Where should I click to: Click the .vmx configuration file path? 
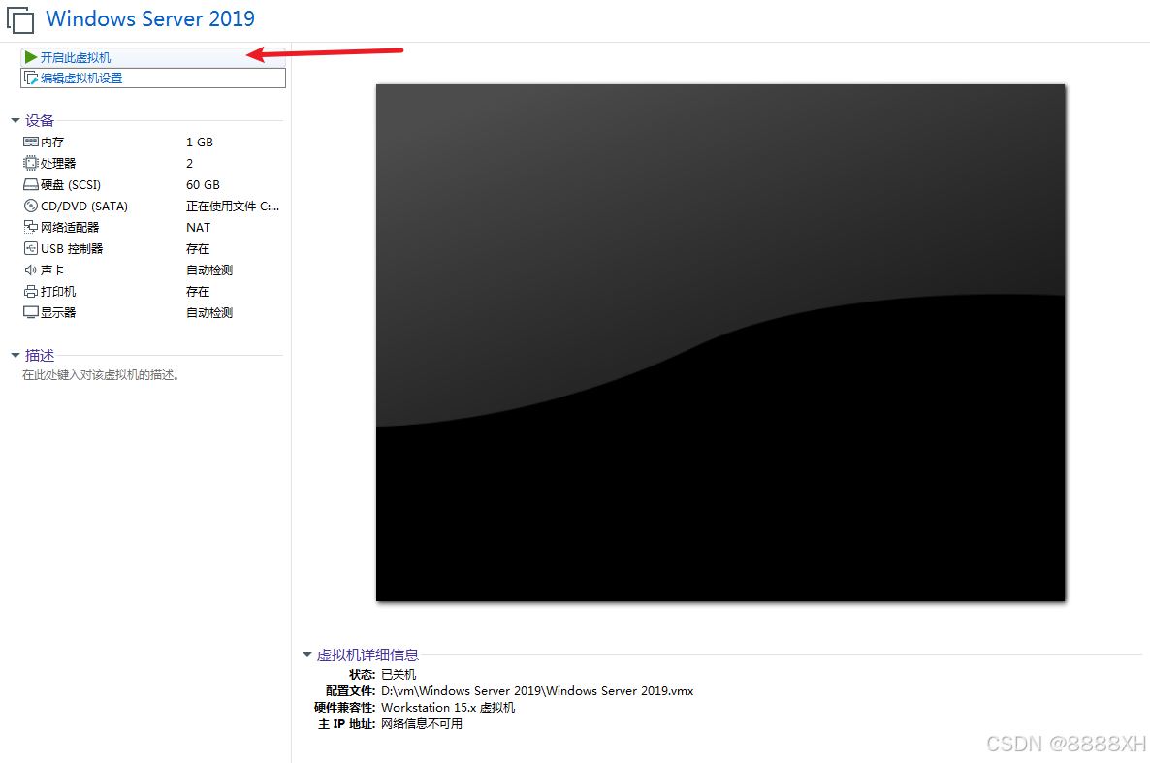pyautogui.click(x=537, y=691)
